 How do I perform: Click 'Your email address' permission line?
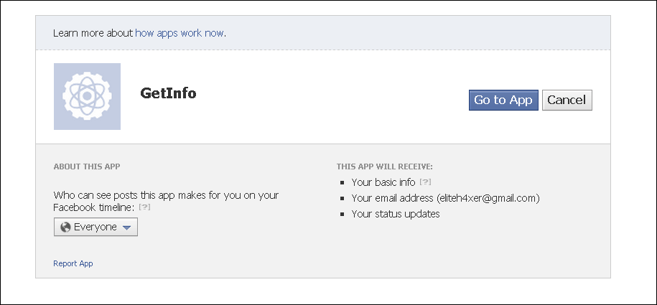pyautogui.click(x=445, y=198)
